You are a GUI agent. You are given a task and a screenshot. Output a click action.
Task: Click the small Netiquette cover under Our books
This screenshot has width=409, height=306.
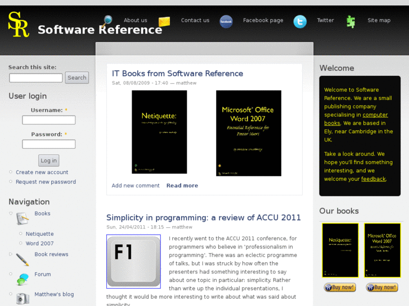pyautogui.click(x=340, y=250)
